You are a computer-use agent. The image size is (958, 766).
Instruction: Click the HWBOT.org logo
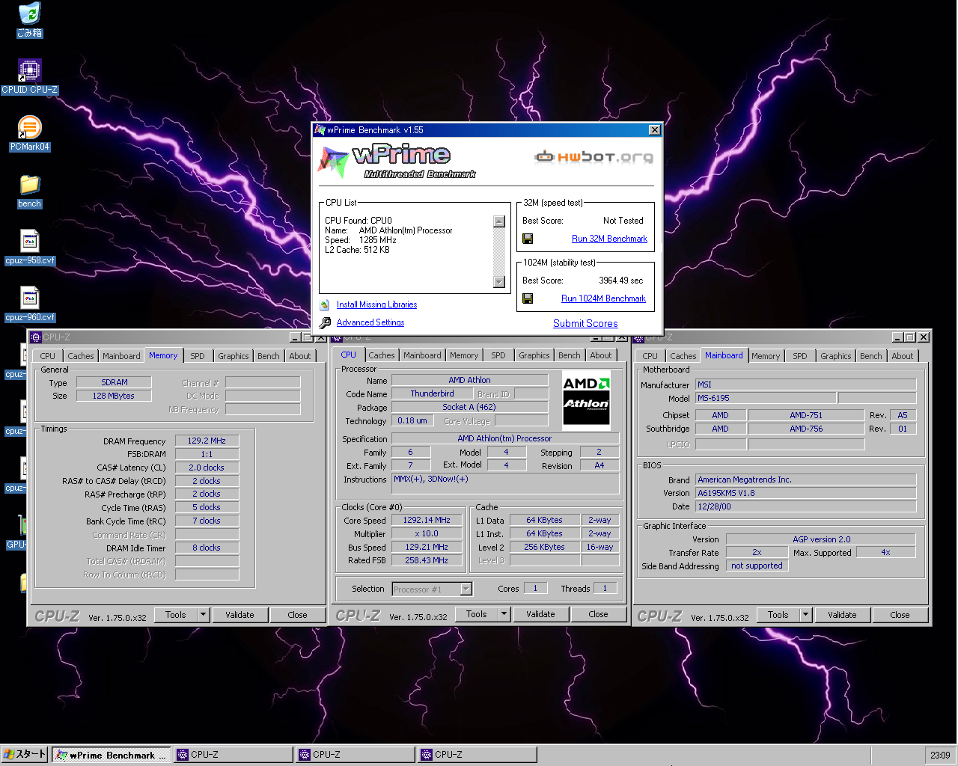click(x=594, y=157)
